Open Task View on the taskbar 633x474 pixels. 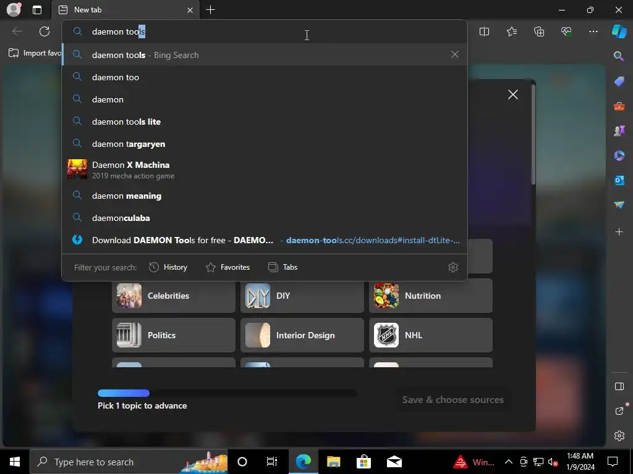[x=272, y=462]
